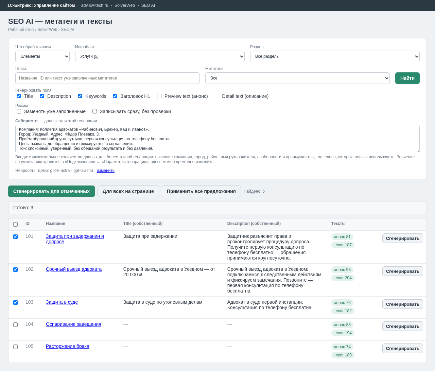Click the 'изменить' neural network link

pos(106,171)
